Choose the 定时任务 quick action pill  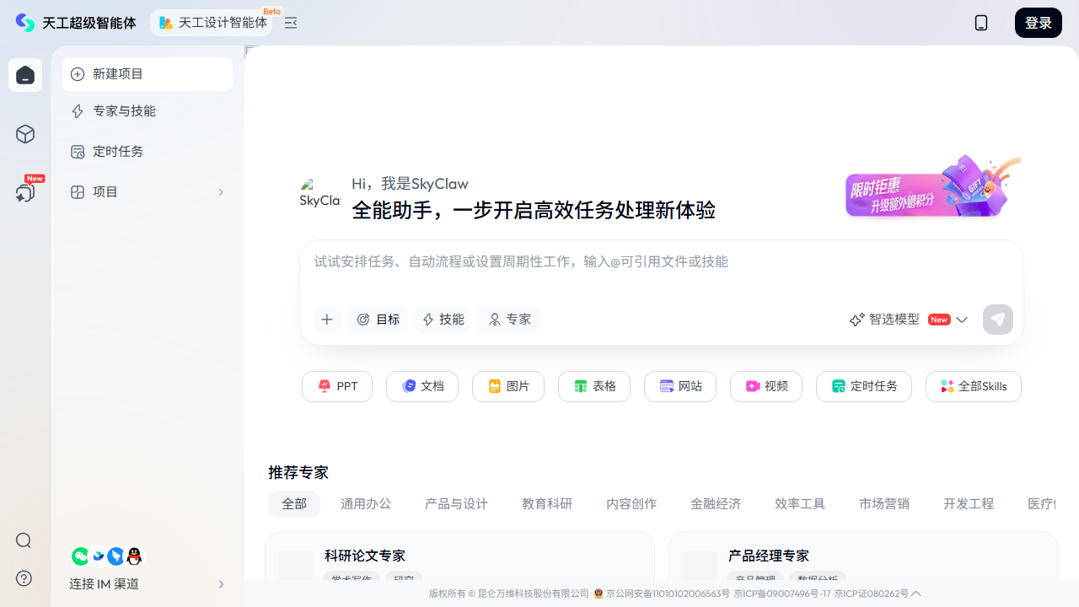[x=864, y=386]
